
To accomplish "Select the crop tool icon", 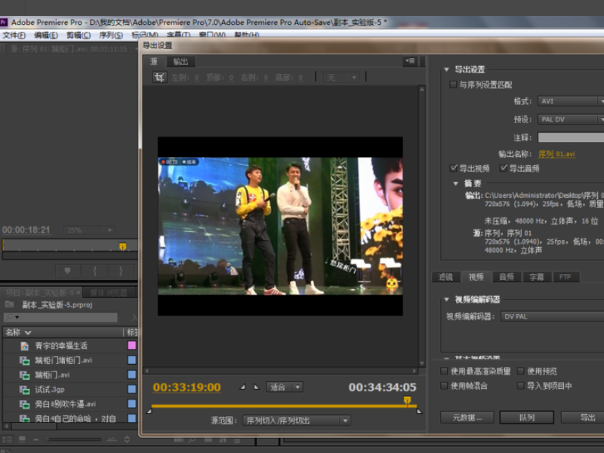I will click(159, 78).
